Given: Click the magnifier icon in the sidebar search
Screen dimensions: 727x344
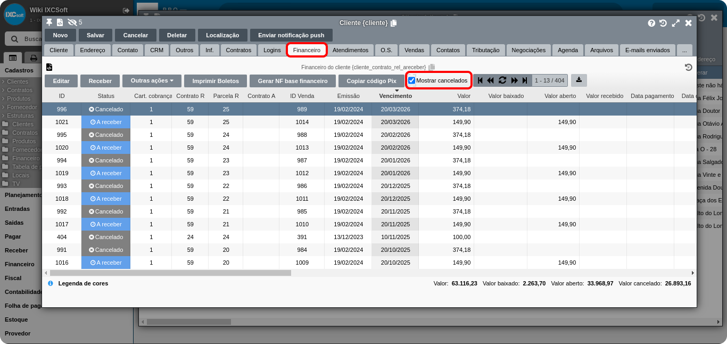Looking at the screenshot, I should (x=14, y=39).
